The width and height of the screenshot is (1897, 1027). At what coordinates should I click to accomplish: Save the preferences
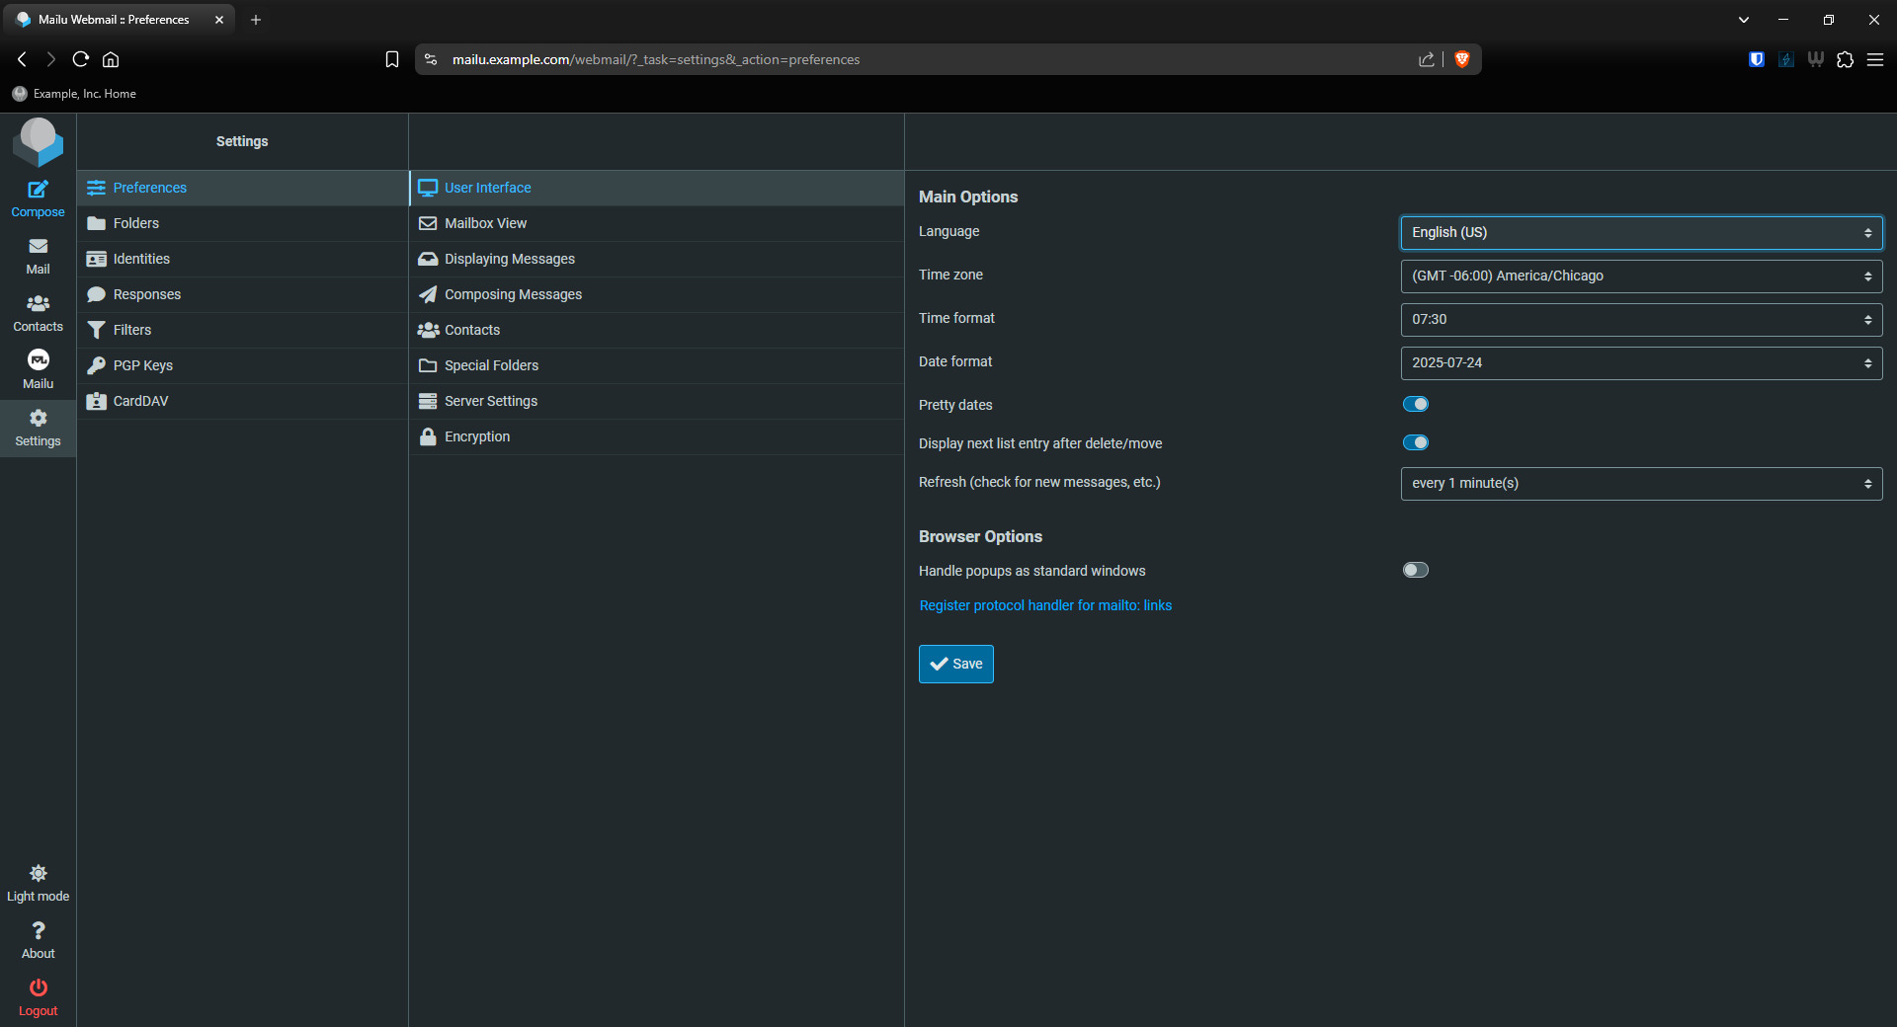coord(955,664)
